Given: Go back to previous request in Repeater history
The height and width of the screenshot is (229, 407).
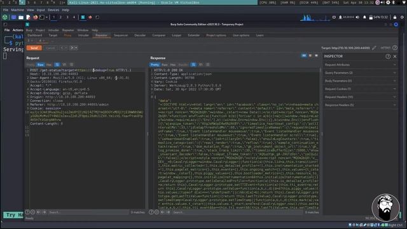Looking at the screenshot, I should pos(62,48).
